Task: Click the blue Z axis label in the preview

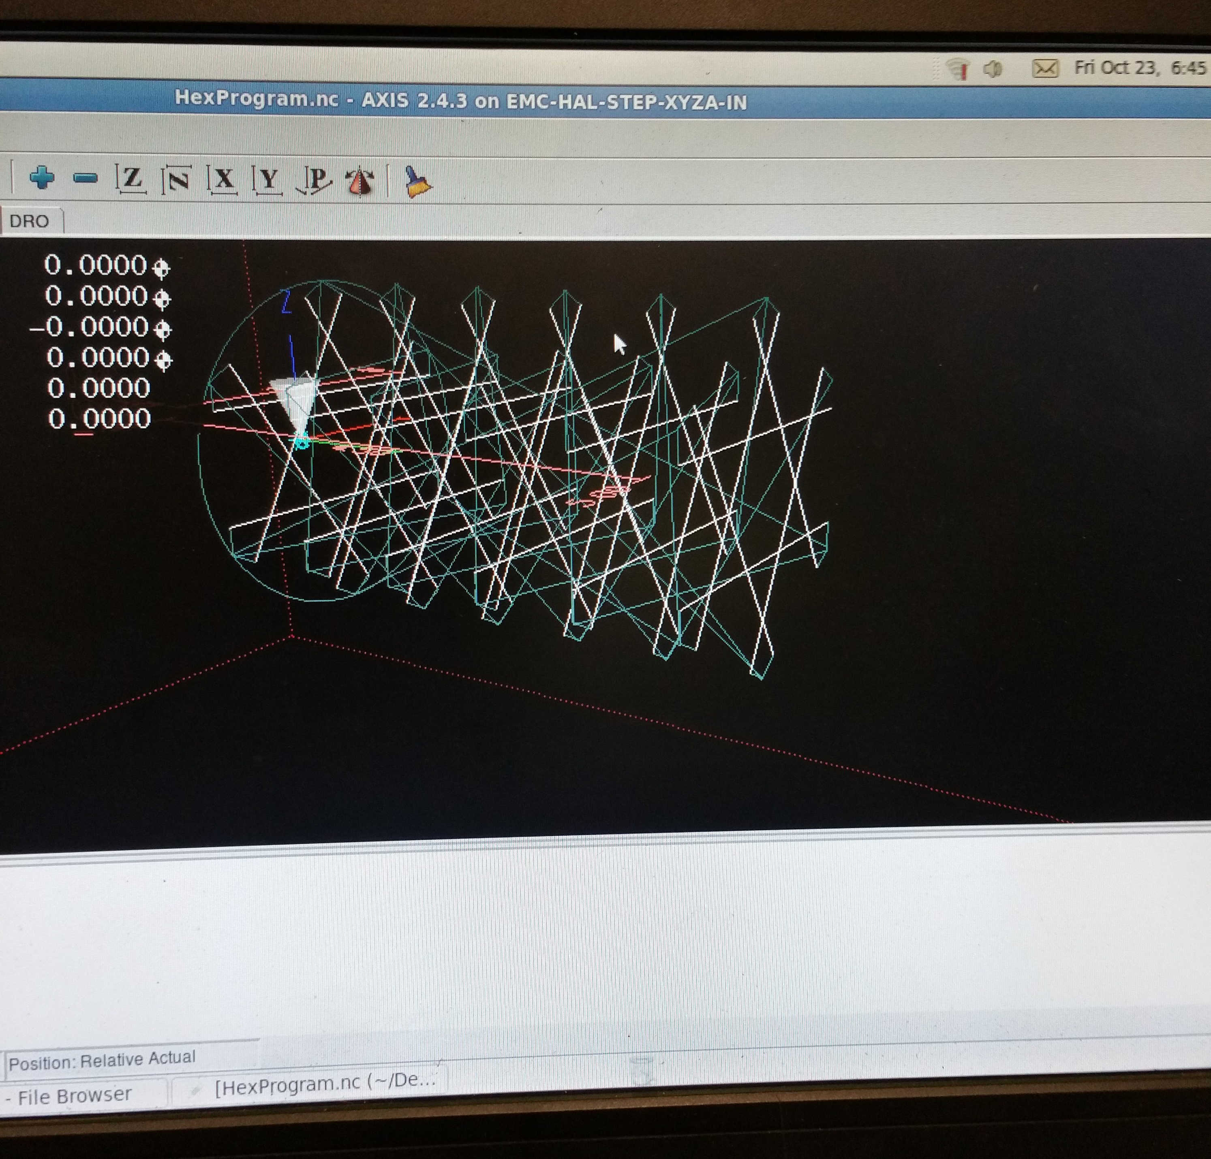Action: pyautogui.click(x=285, y=302)
